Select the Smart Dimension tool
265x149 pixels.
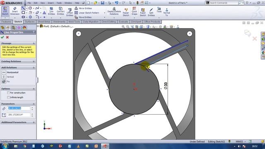click(x=15, y=11)
